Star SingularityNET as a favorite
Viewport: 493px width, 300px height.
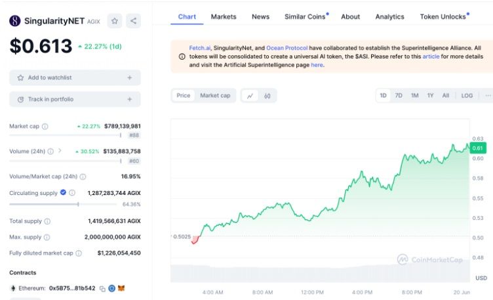pyautogui.click(x=115, y=21)
